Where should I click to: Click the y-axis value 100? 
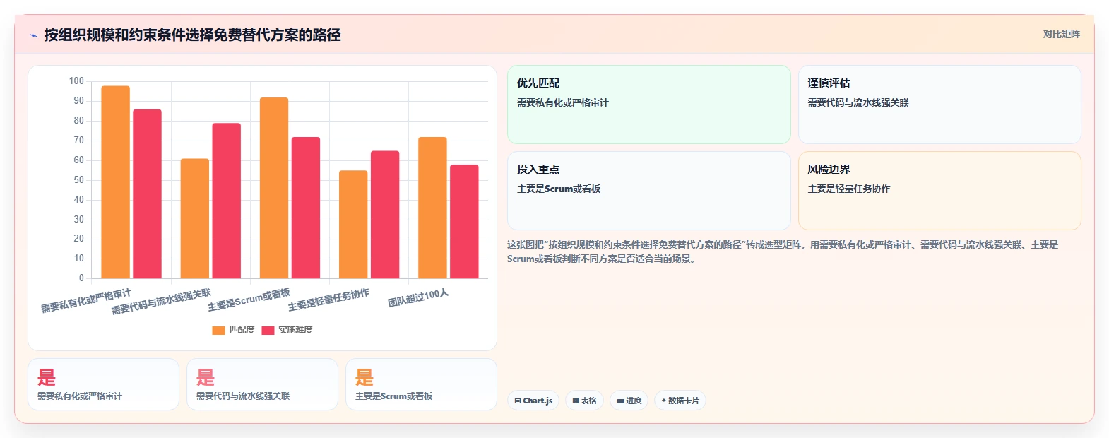click(x=76, y=81)
